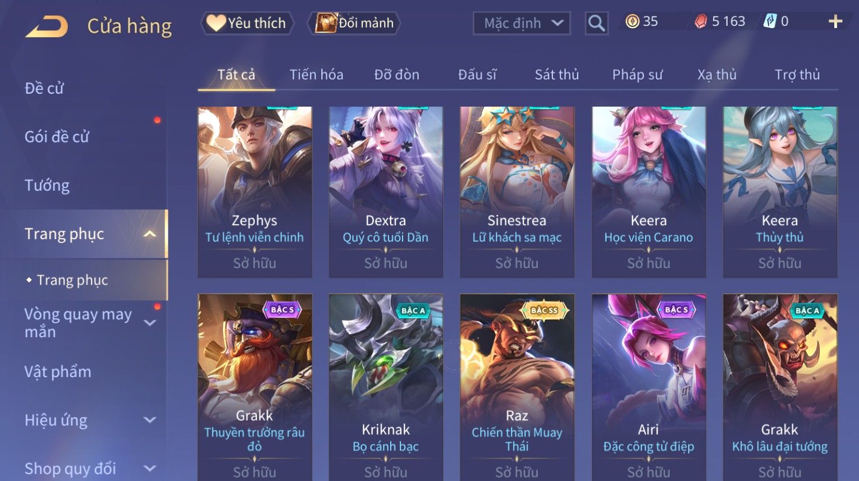Viewport: 859px width, 481px height.
Task: Open Gói đề cử in sidebar
Action: coord(57,136)
